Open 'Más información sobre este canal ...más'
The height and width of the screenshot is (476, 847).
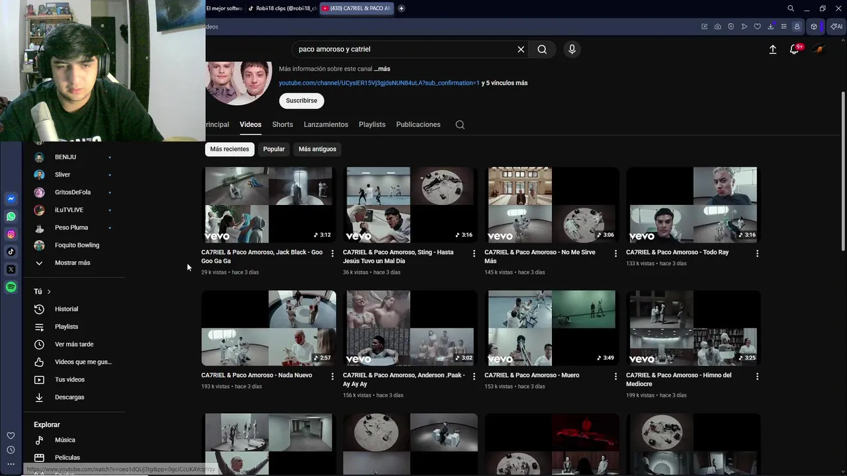[x=334, y=69]
